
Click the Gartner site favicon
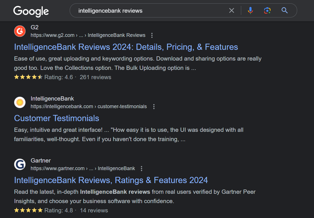[20, 164]
